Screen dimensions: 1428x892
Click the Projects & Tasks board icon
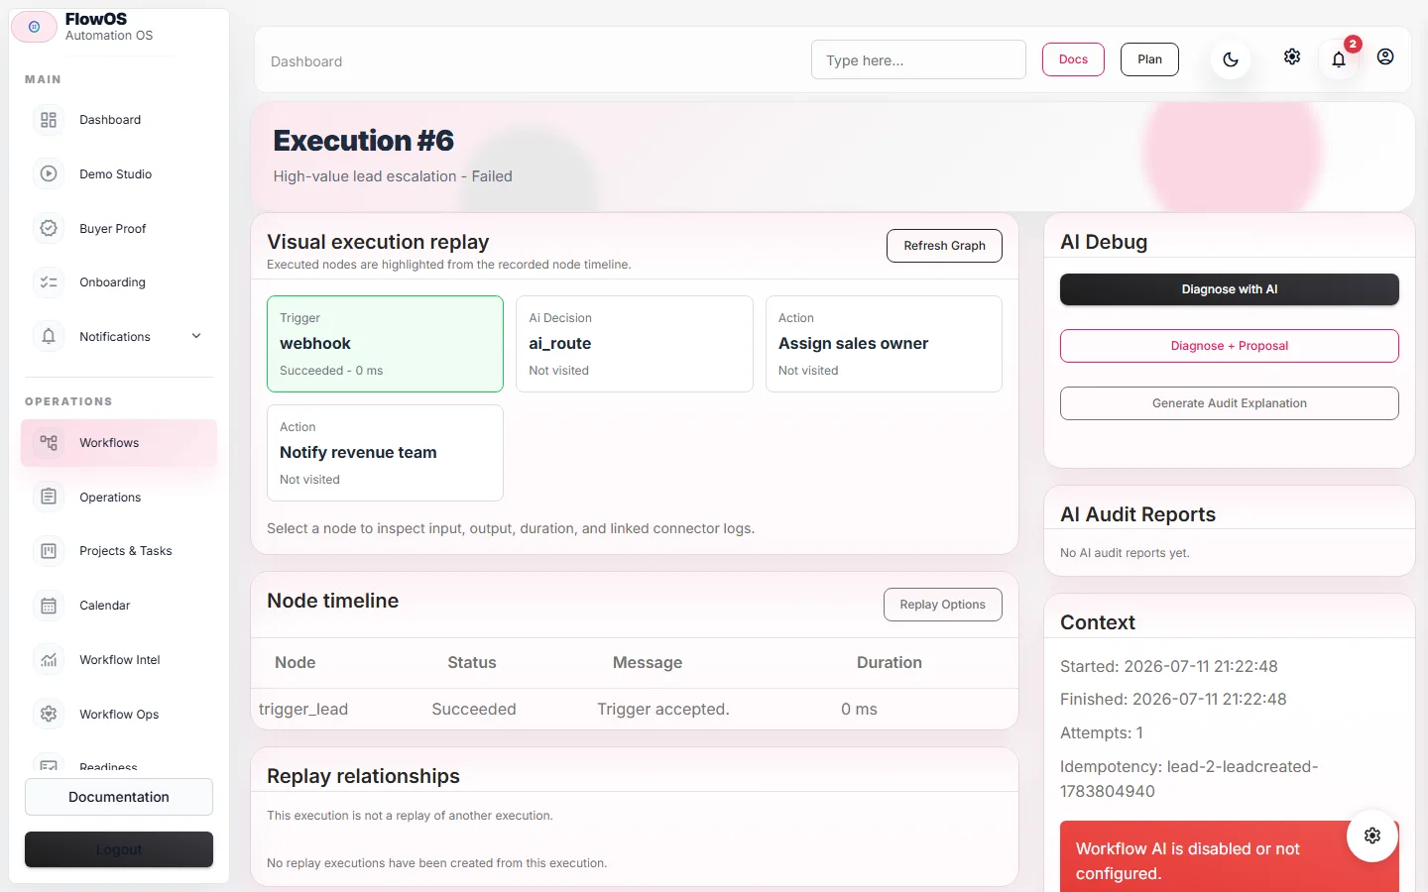pos(49,551)
